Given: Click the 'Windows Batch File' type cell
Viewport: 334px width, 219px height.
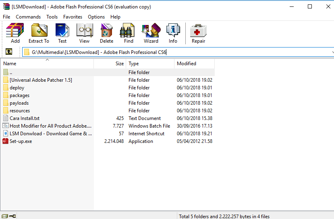Looking at the screenshot, I should 149,126.
